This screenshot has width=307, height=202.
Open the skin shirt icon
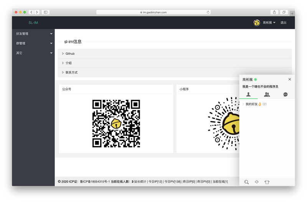coord(267,182)
